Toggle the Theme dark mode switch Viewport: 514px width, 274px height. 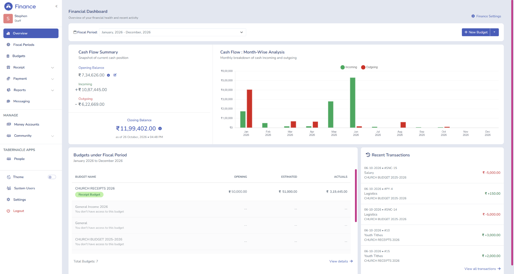coord(52,177)
